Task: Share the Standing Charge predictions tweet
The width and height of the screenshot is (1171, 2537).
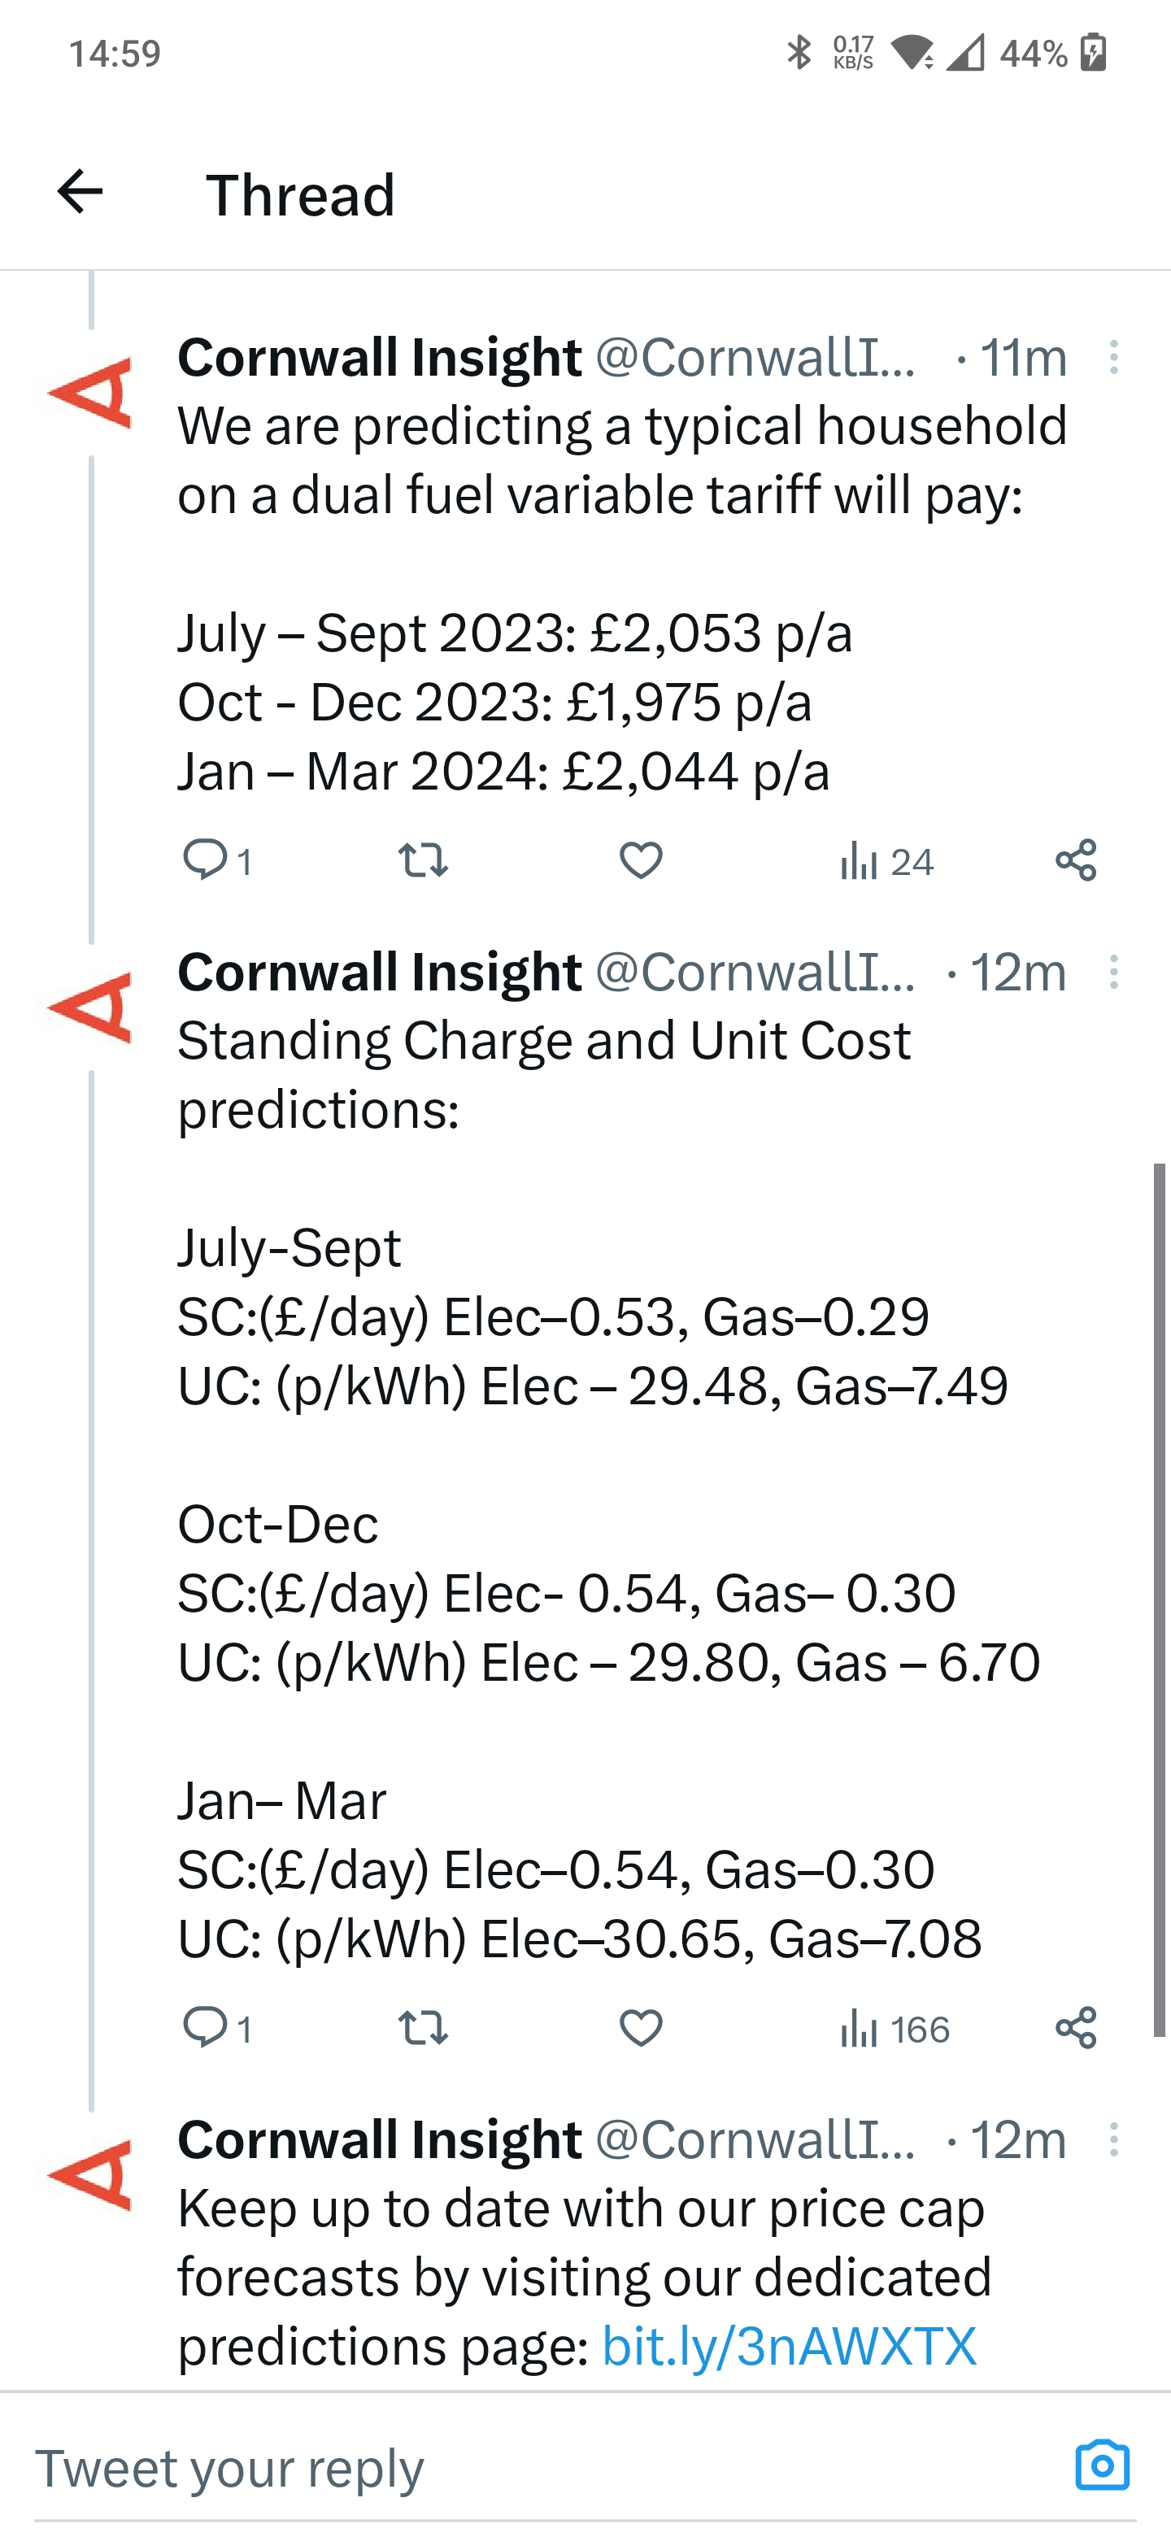Action: [x=1076, y=2028]
